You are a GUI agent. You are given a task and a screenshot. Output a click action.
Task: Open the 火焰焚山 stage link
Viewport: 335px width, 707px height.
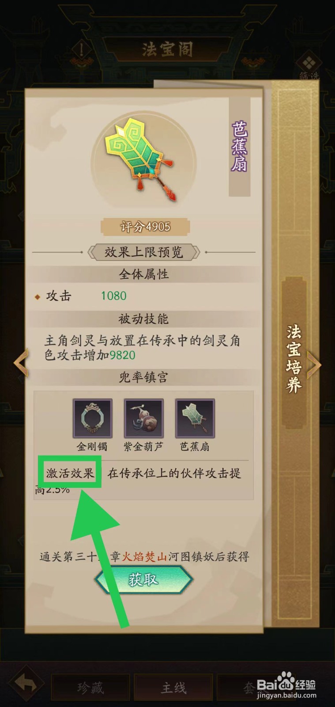[x=144, y=556]
